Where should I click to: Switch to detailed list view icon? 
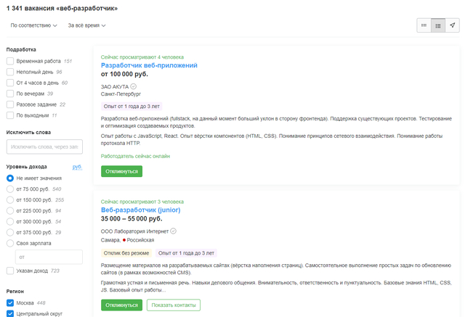438,25
